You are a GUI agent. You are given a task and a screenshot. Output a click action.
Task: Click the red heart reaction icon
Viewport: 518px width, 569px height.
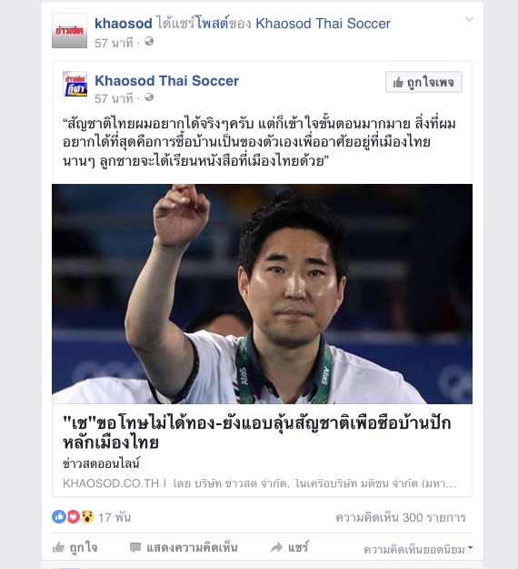73,516
